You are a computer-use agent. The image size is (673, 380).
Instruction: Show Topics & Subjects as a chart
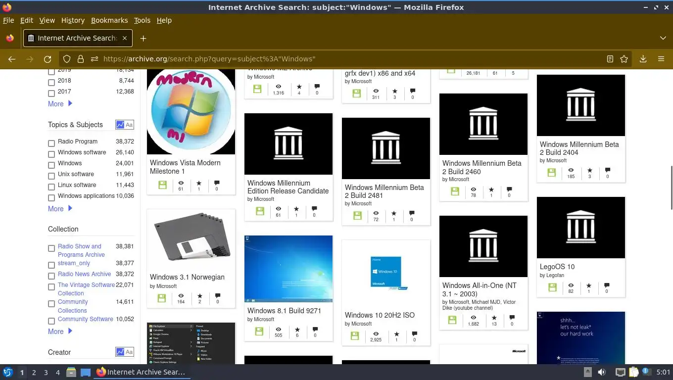pos(120,125)
